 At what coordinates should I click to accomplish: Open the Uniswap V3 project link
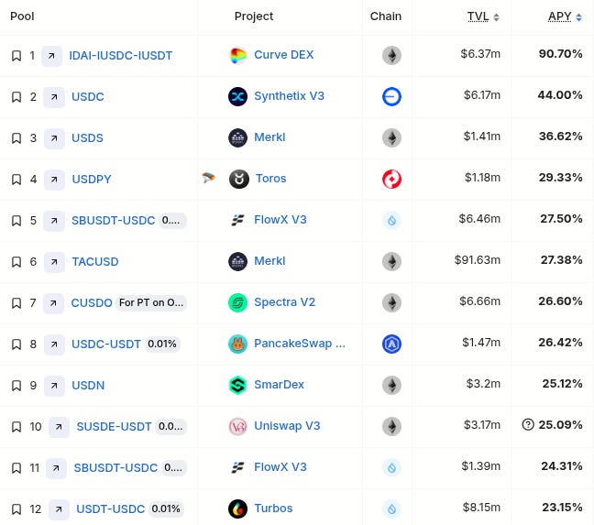287,426
